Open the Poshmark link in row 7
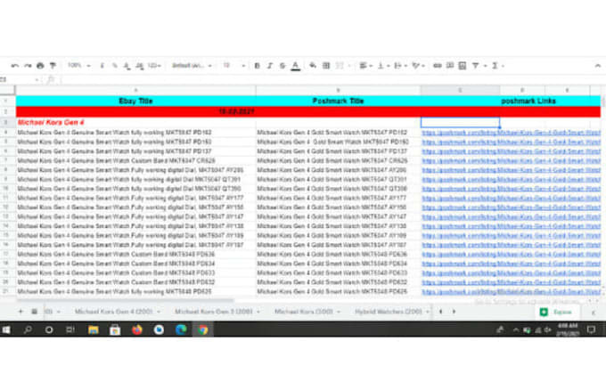 [511, 160]
